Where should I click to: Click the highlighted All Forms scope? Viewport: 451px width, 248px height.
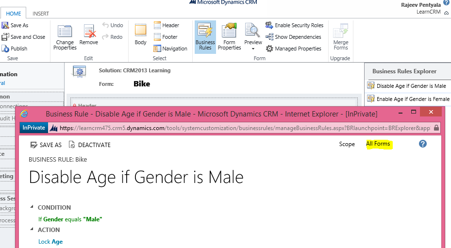tap(378, 144)
